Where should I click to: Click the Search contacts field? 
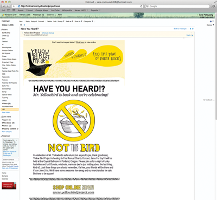click(x=10, y=160)
